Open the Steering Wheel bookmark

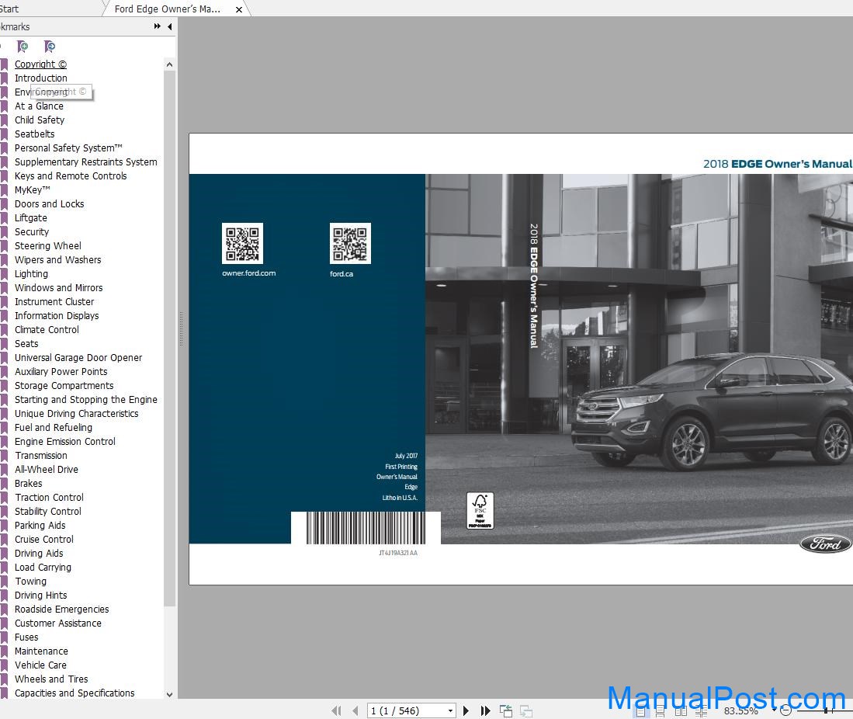[48, 246]
